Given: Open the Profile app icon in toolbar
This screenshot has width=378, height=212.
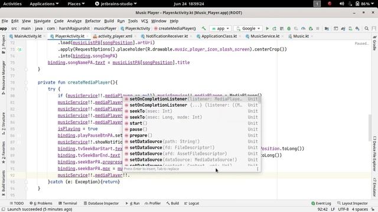Looking at the screenshot, I should click(x=303, y=28).
